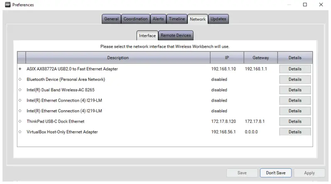331x184 pixels.
Task: Switch to Remote Devices sub-tab
Action: pos(176,35)
